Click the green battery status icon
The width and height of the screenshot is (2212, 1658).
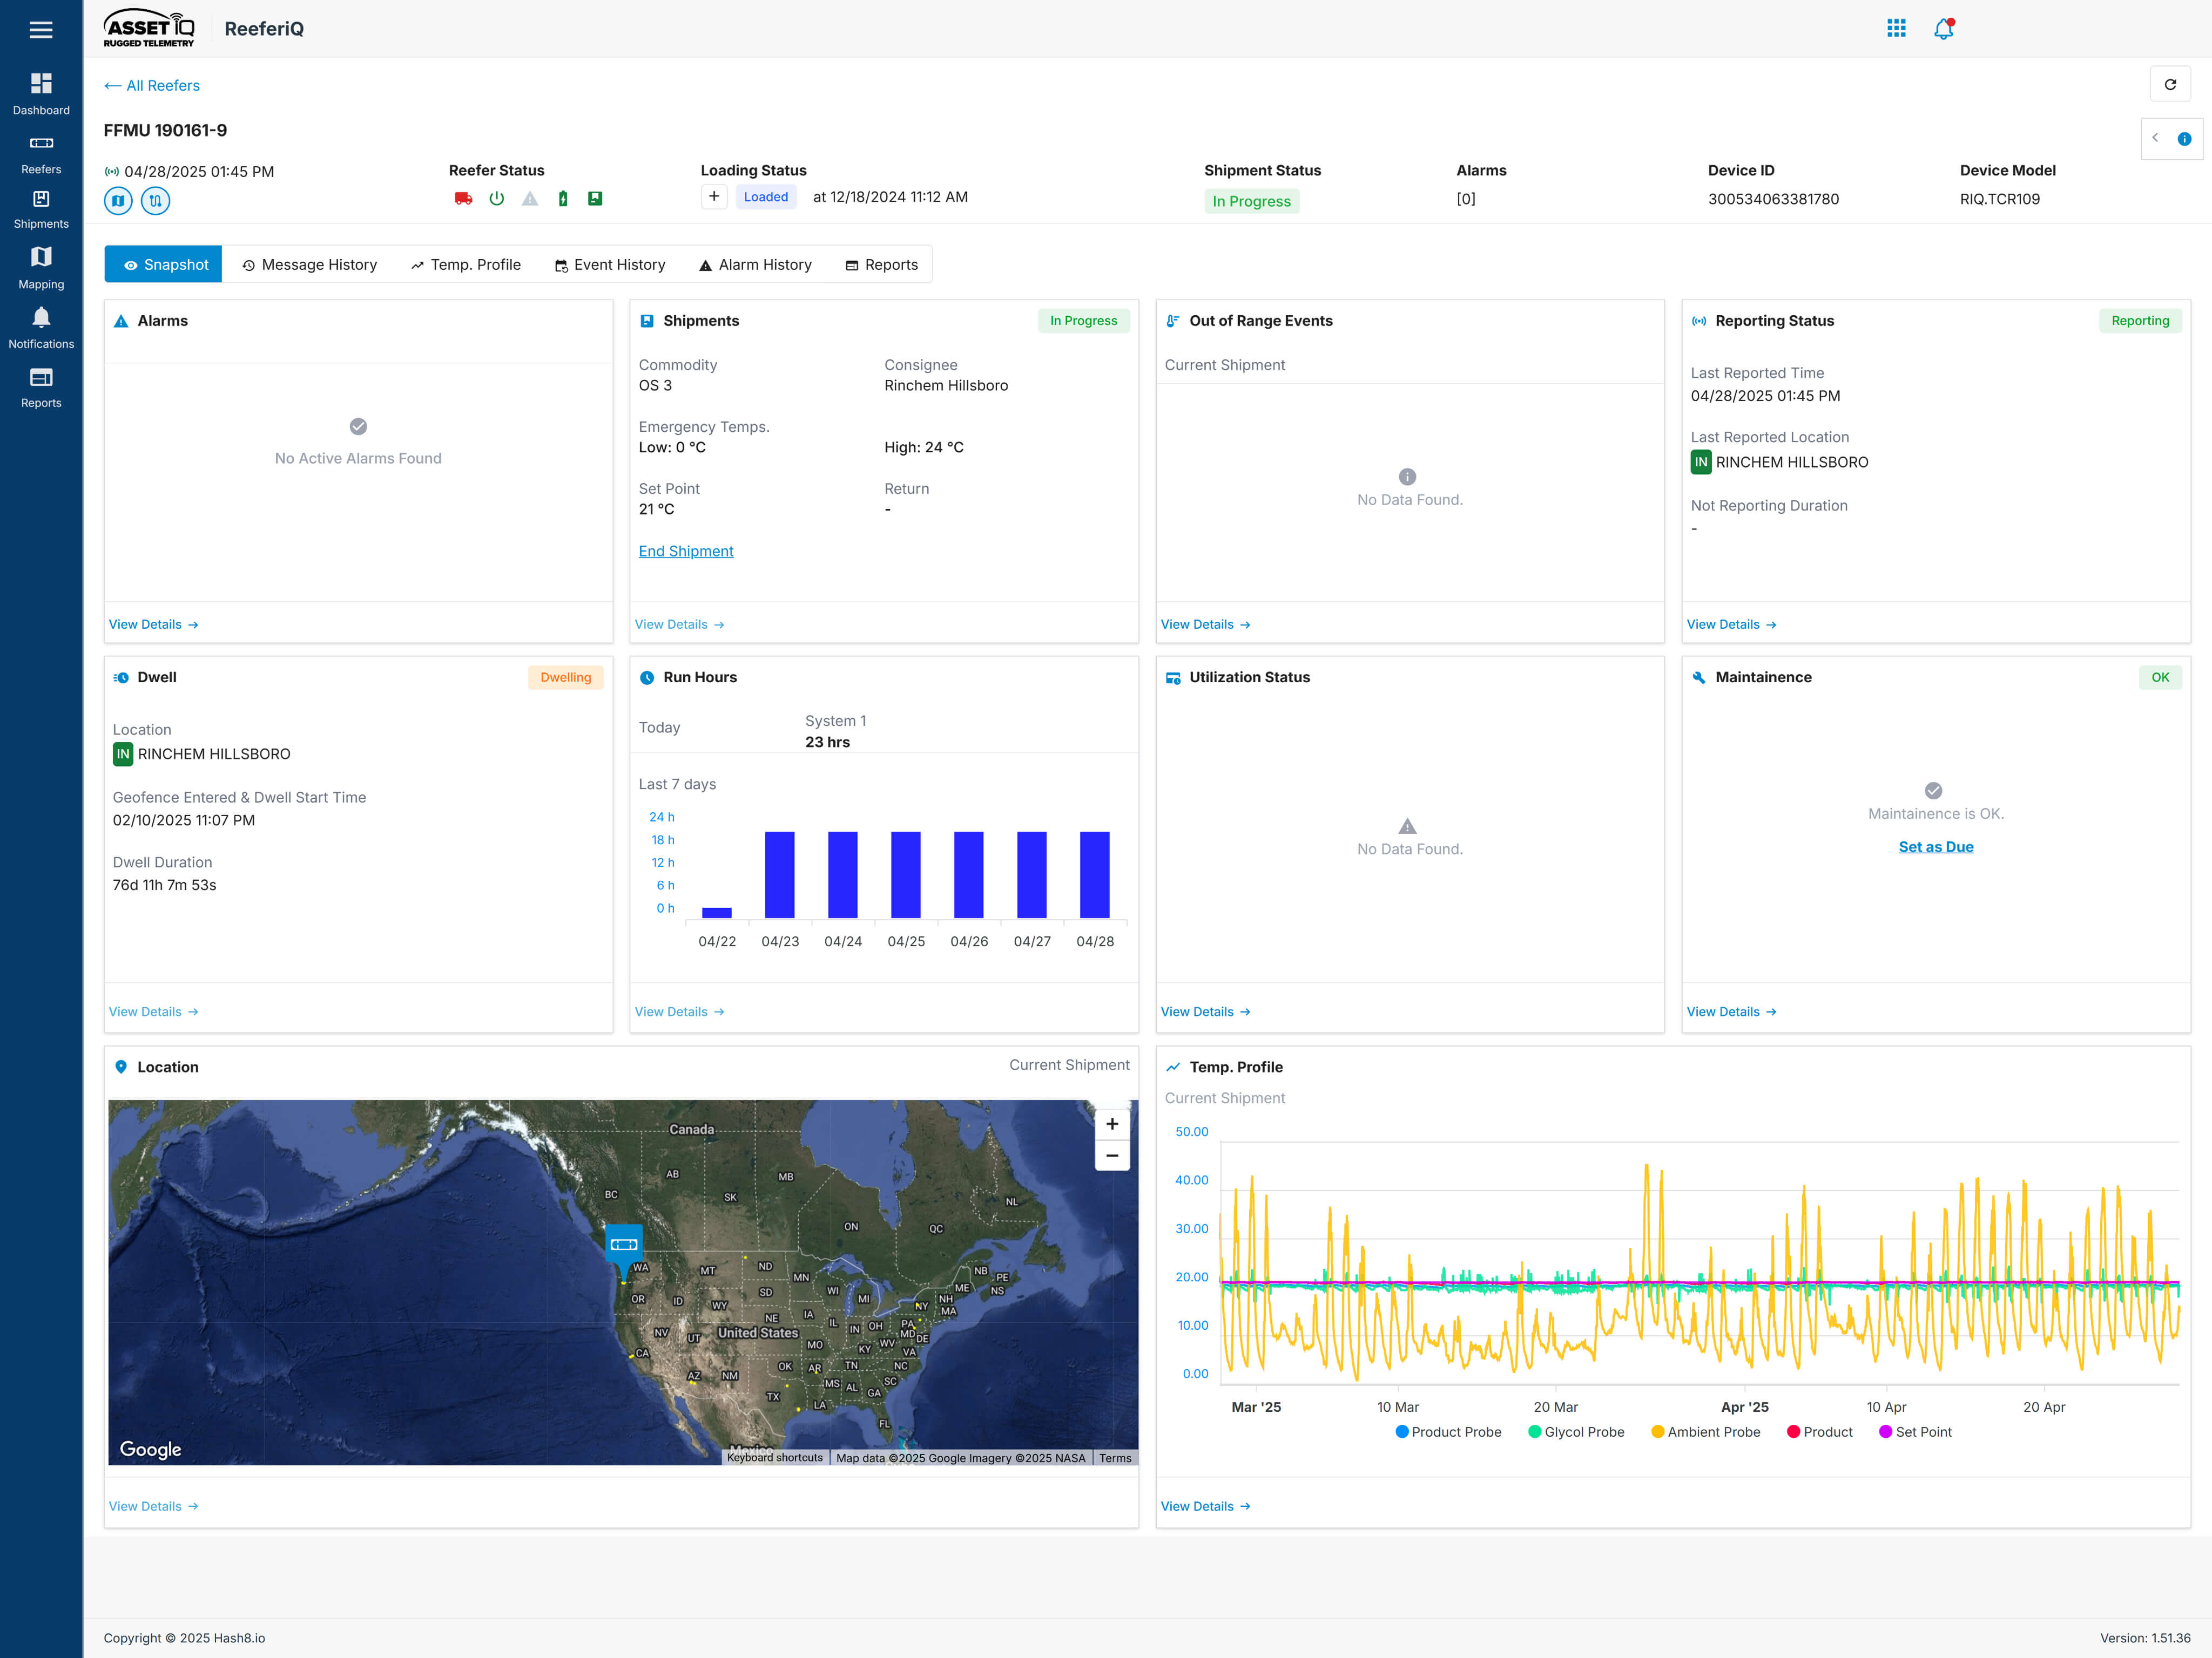click(x=563, y=199)
